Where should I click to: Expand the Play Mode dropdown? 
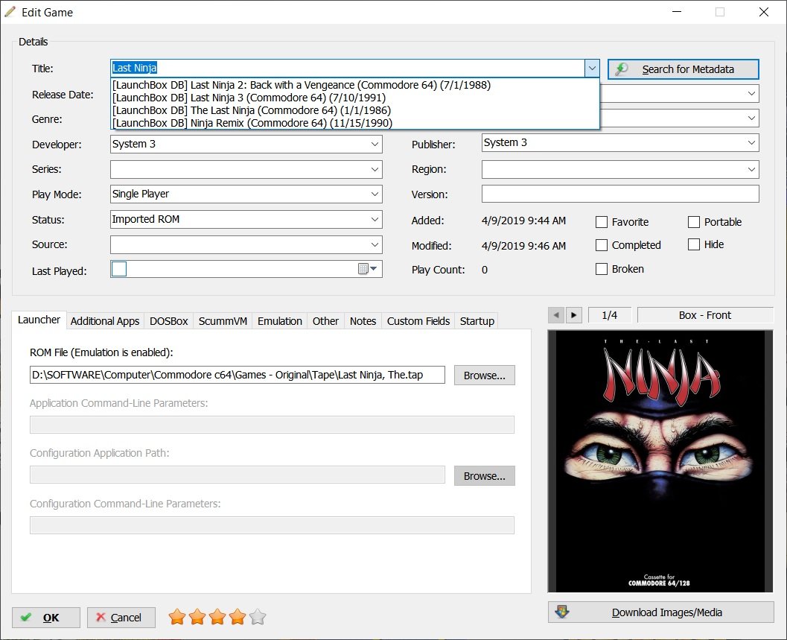375,194
